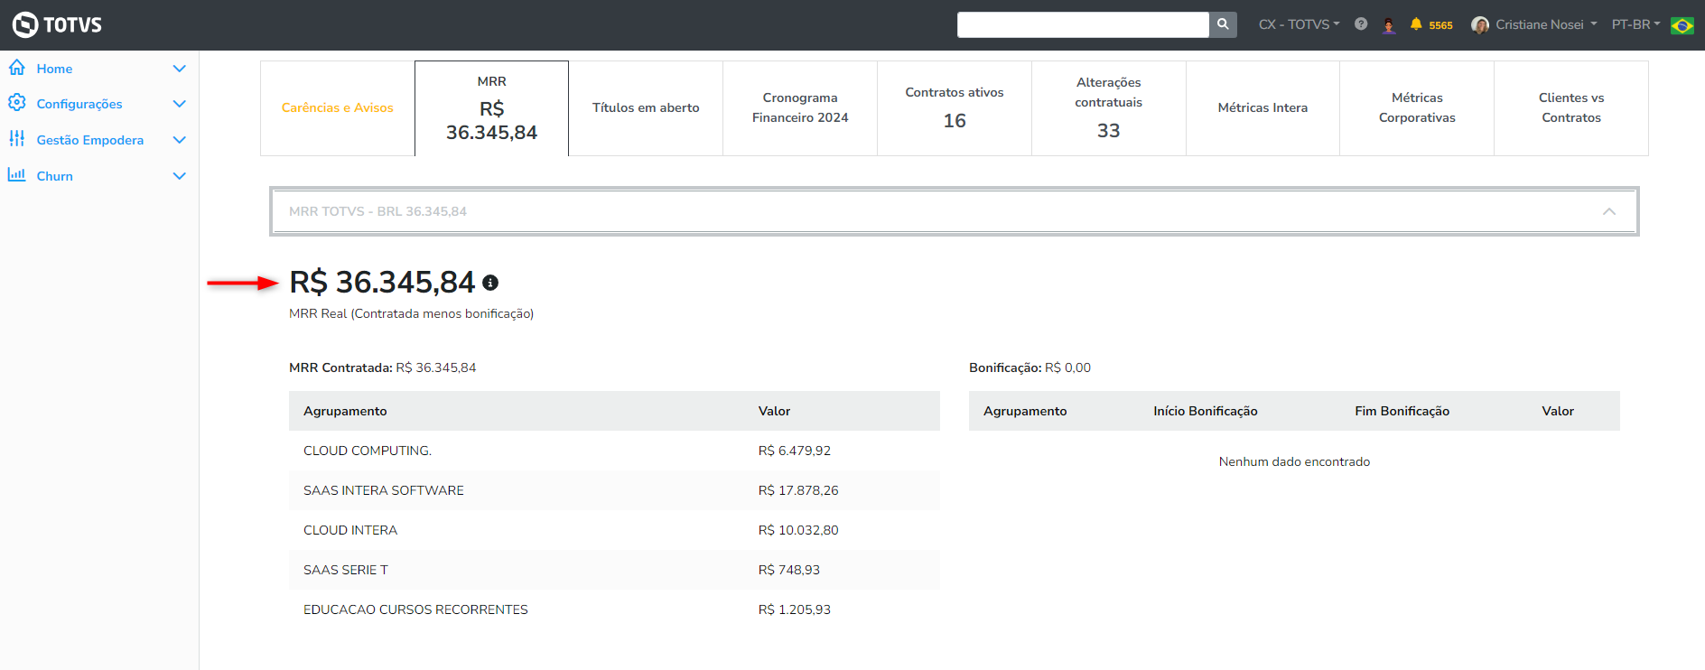Click the small avatar icon beside help
Image resolution: width=1705 pixels, height=670 pixels.
(1389, 25)
